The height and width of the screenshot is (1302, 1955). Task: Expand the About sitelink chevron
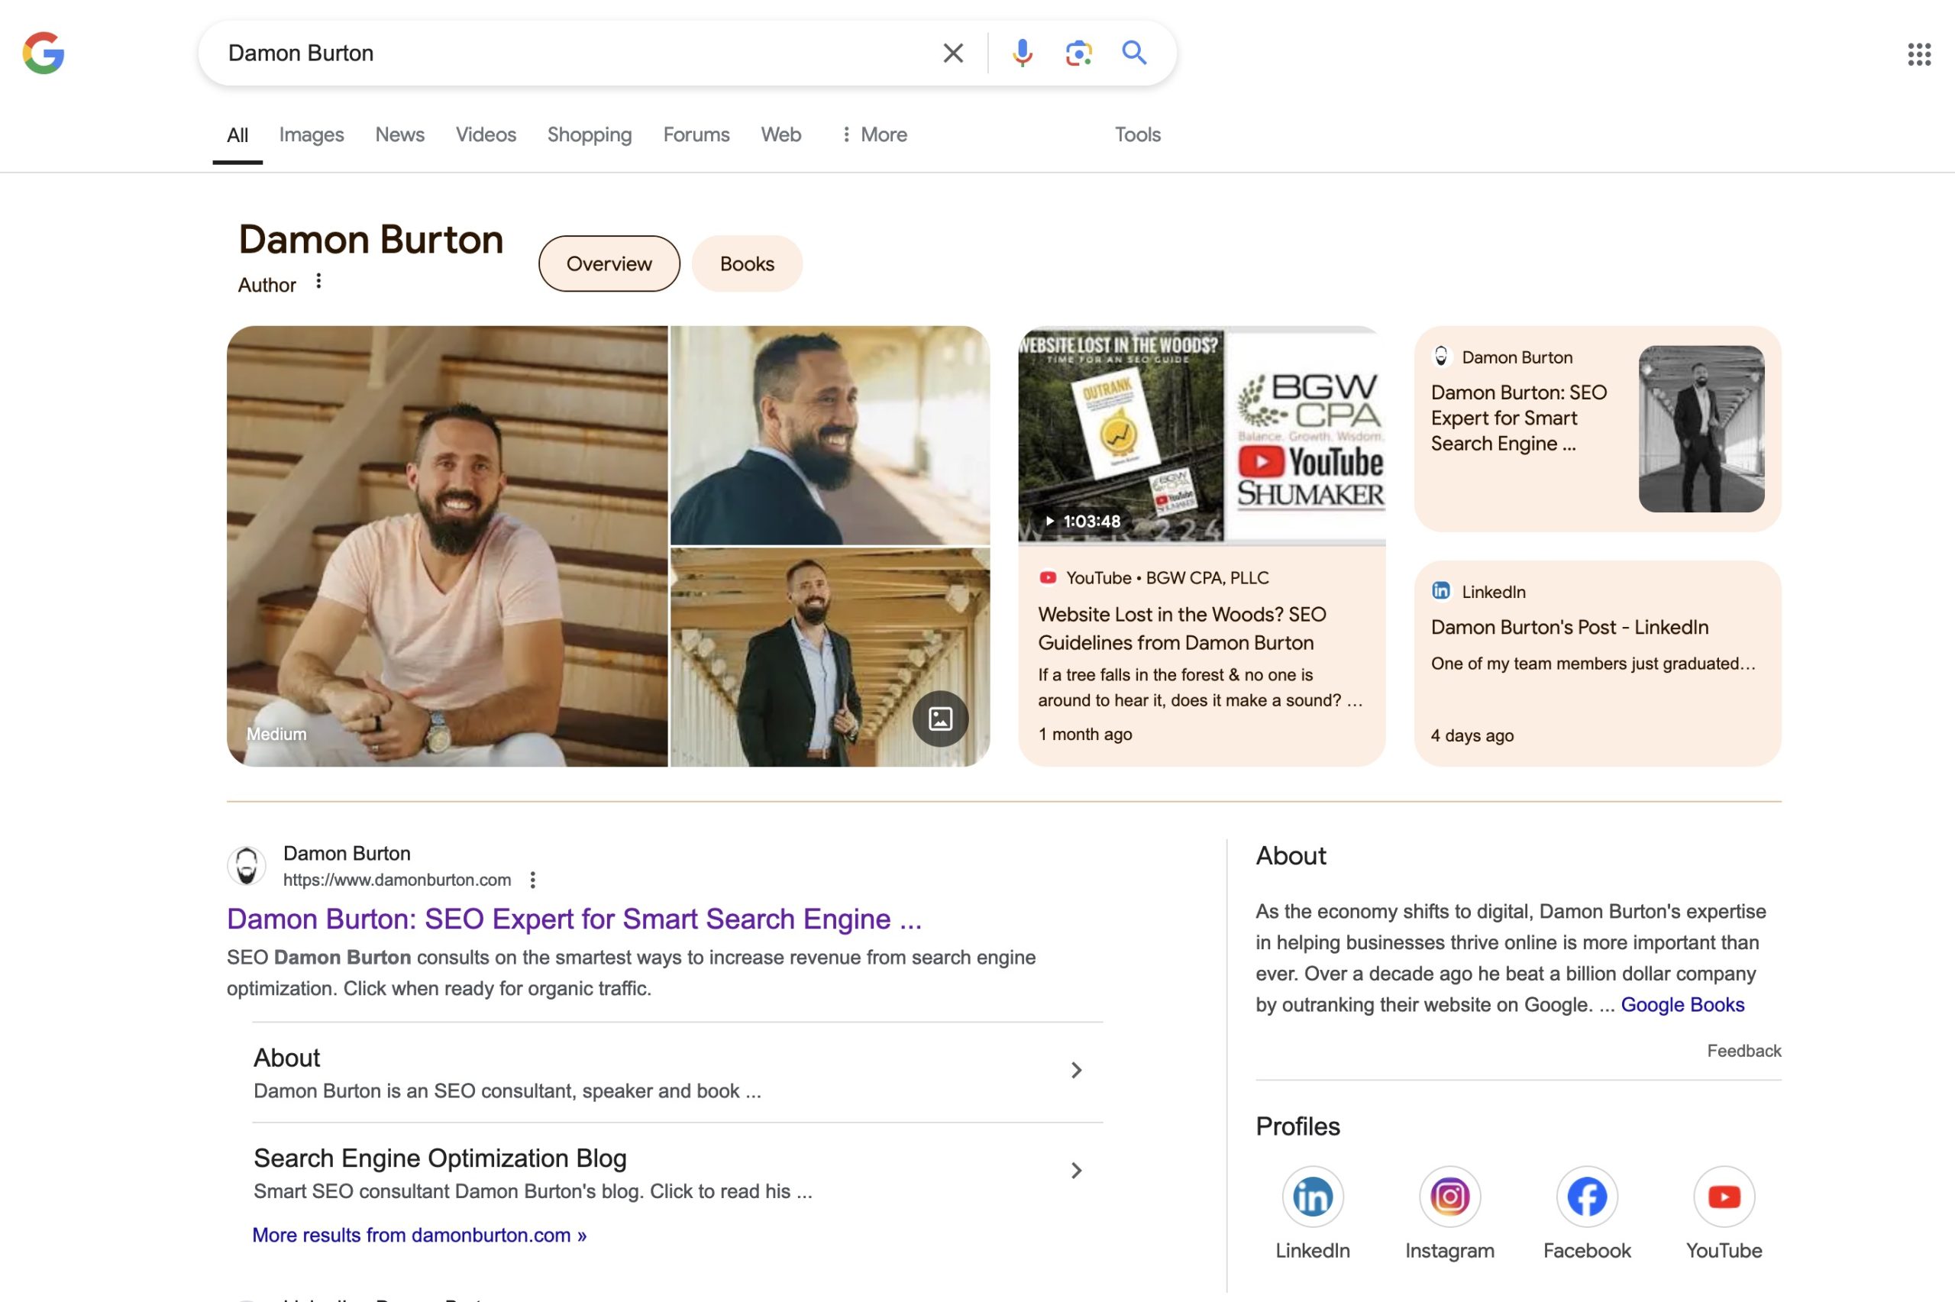pyautogui.click(x=1076, y=1071)
